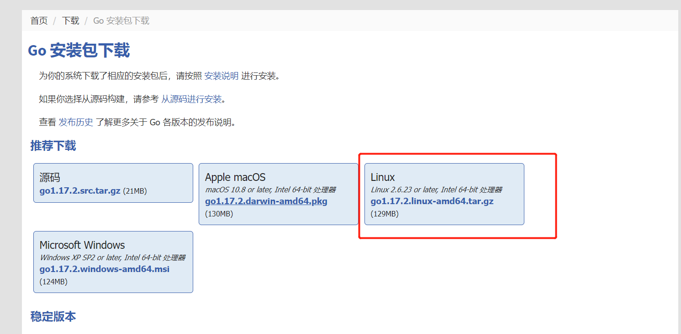Follow the 从源码进行安装 link
The width and height of the screenshot is (681, 334).
point(191,99)
